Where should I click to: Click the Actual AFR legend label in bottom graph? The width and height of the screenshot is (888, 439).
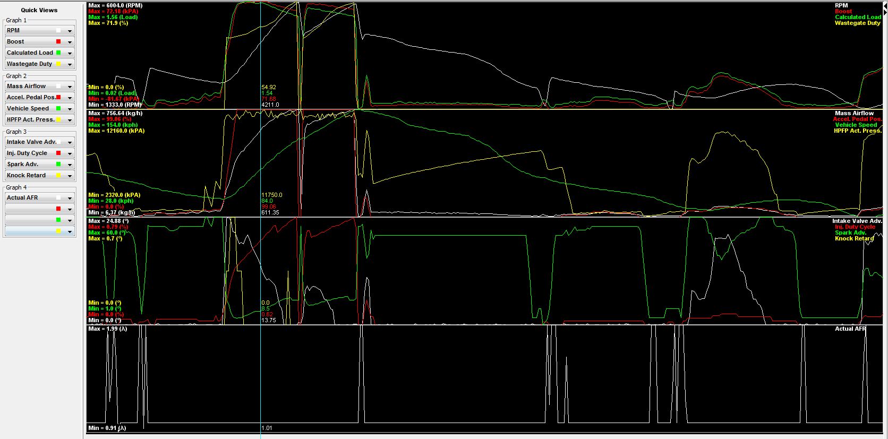coord(850,329)
